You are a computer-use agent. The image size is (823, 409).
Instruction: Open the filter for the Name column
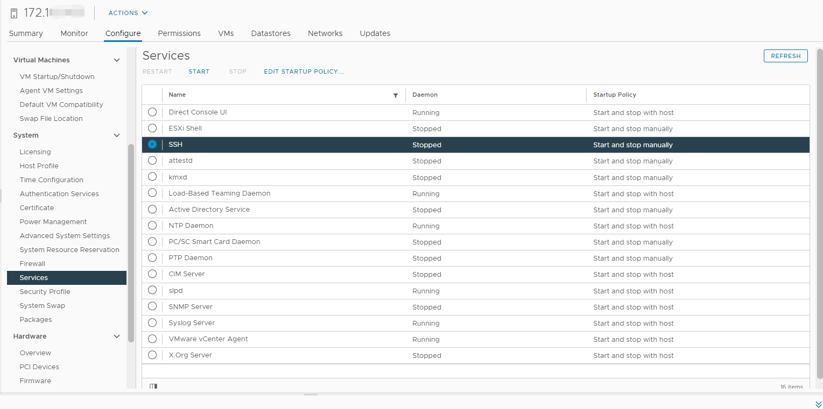tap(396, 95)
